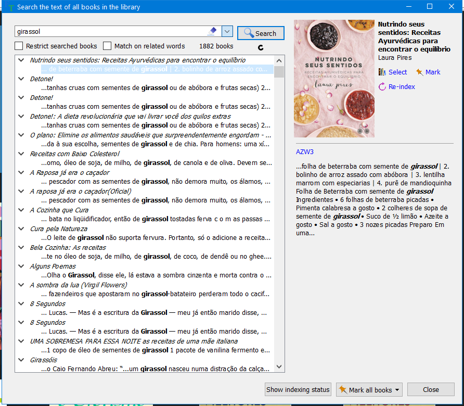This screenshot has width=464, height=406.
Task: Select snippet 'um girassol nasceu numa distração'
Action: 156,369
